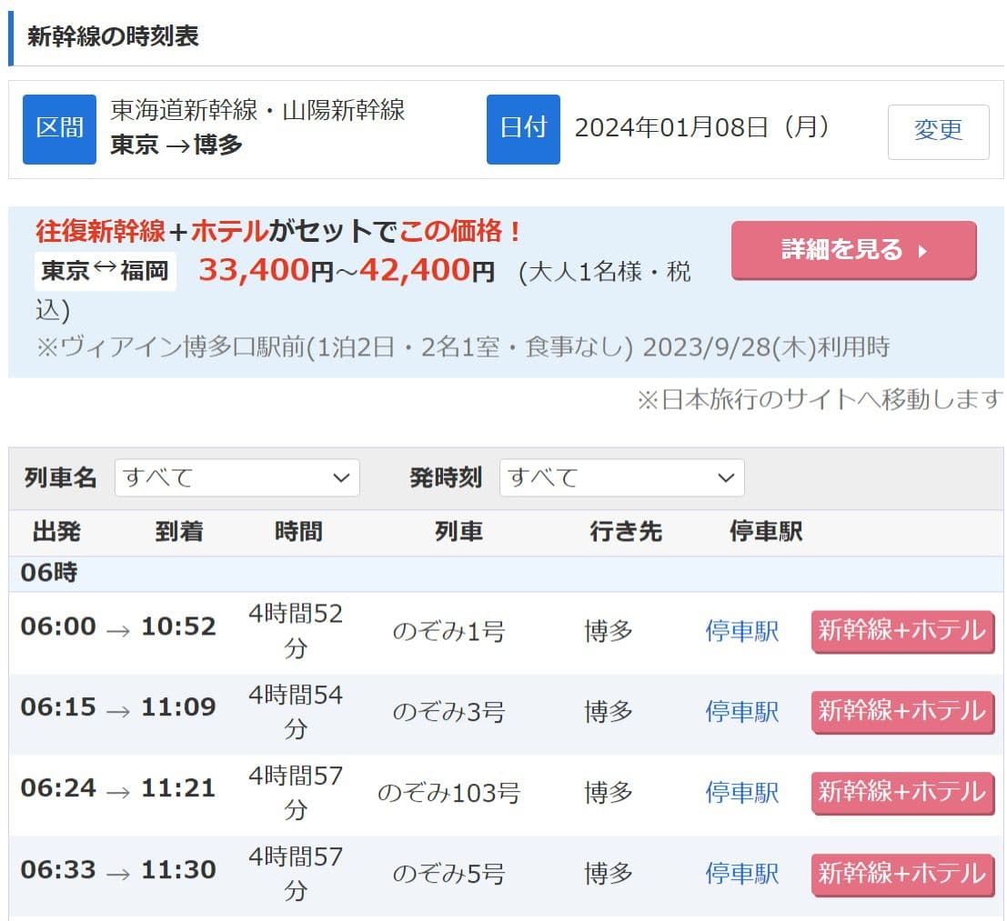Click 新幹線+ホテル button for 06:33 train
This screenshot has height=921, width=1007.
(902, 874)
